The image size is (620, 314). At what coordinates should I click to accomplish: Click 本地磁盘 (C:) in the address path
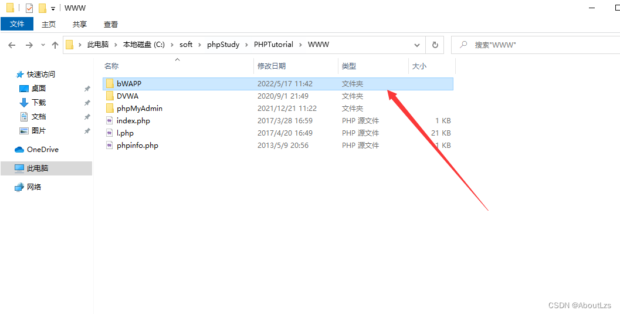(x=144, y=45)
